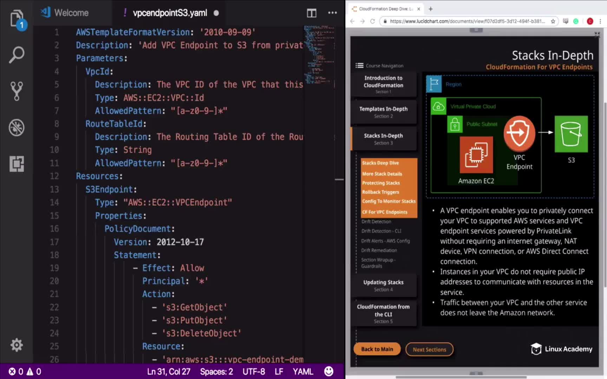Change language mode via YAML
This screenshot has height=379, width=607.
303,371
